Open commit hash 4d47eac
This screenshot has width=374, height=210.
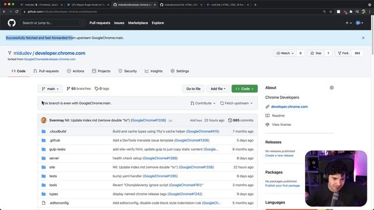pos(196,120)
